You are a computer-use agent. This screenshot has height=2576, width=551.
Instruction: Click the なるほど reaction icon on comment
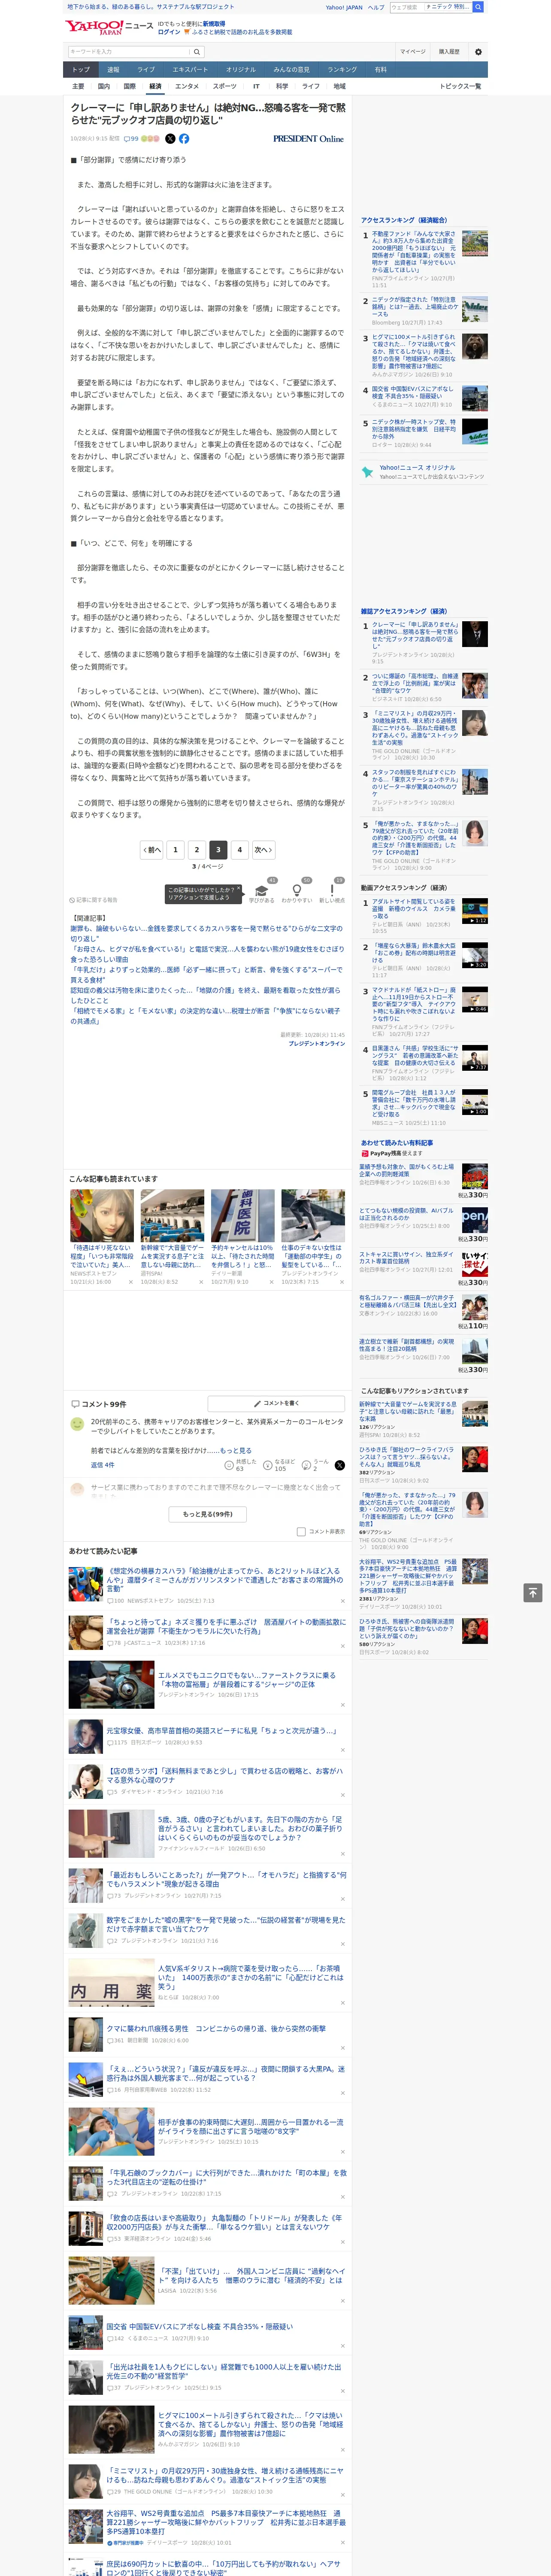click(268, 1465)
